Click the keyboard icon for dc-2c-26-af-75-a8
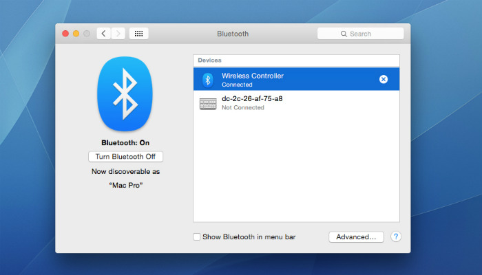Image resolution: width=482 pixels, height=275 pixels. point(208,104)
